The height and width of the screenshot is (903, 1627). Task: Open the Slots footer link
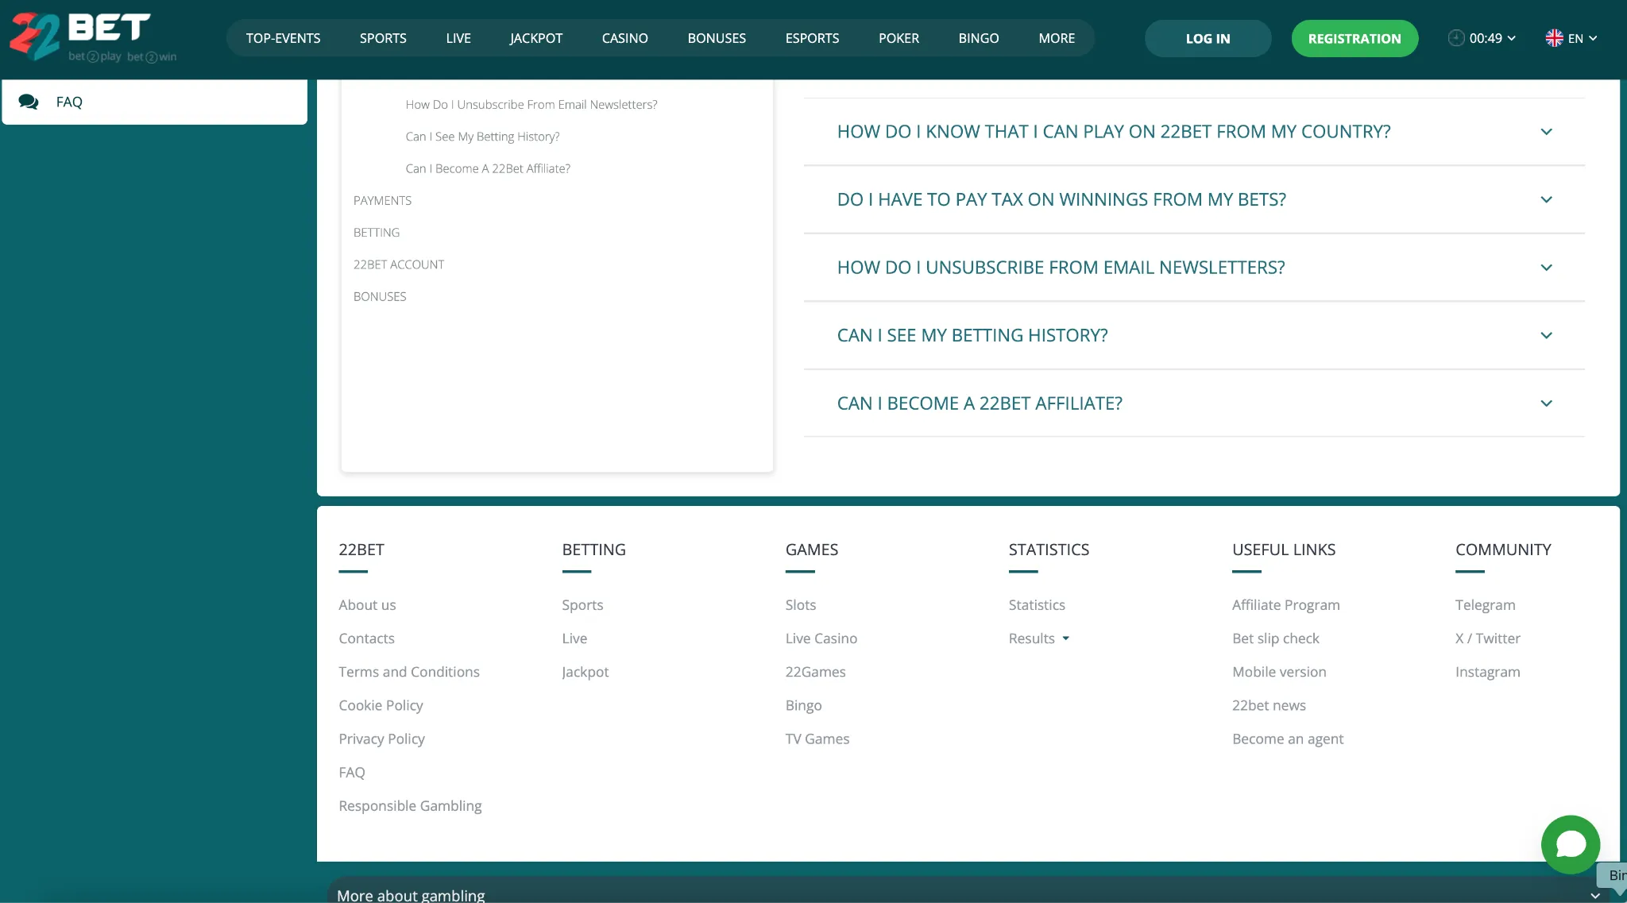tap(801, 605)
